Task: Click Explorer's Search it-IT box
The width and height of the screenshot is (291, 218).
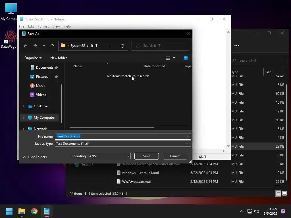Action: (x=258, y=60)
